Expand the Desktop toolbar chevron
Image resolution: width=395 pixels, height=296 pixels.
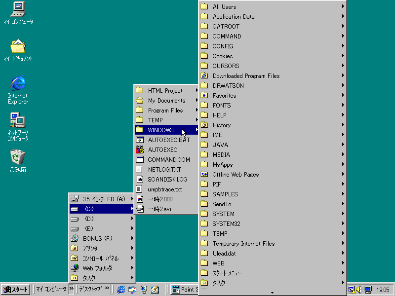point(107,289)
